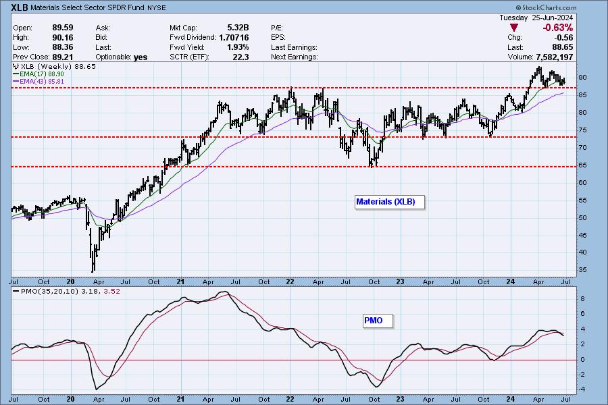The height and width of the screenshot is (405, 608).
Task: Click the PMO annotation box in lower panel
Action: [378, 321]
